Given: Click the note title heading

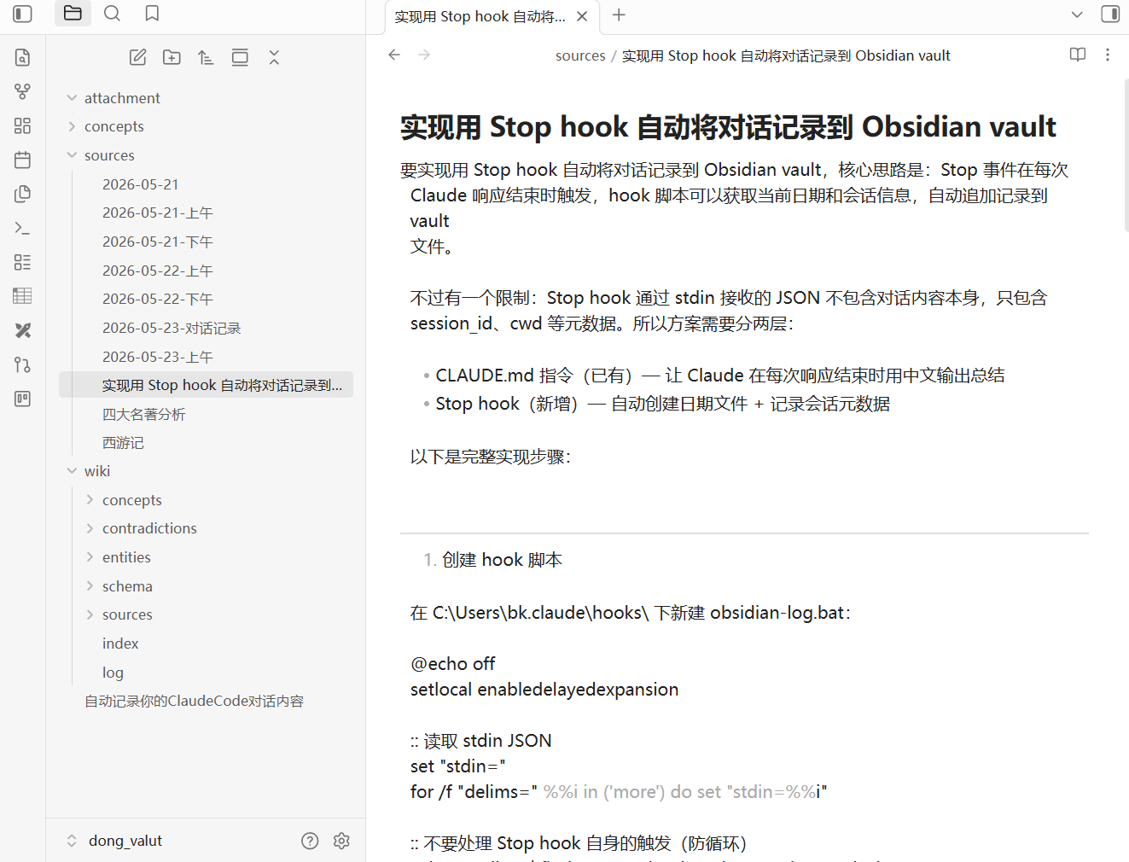Looking at the screenshot, I should pyautogui.click(x=728, y=127).
